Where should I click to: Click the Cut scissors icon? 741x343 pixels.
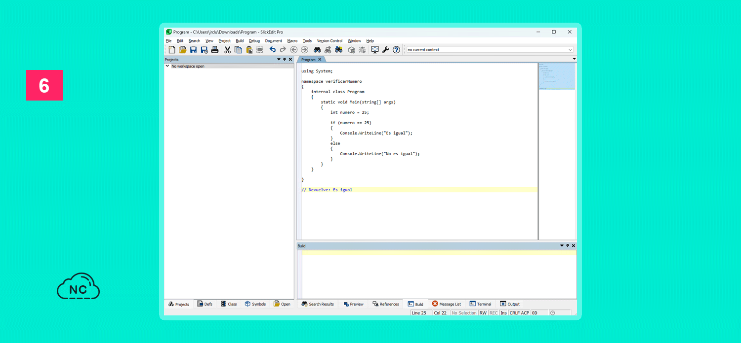click(x=227, y=50)
